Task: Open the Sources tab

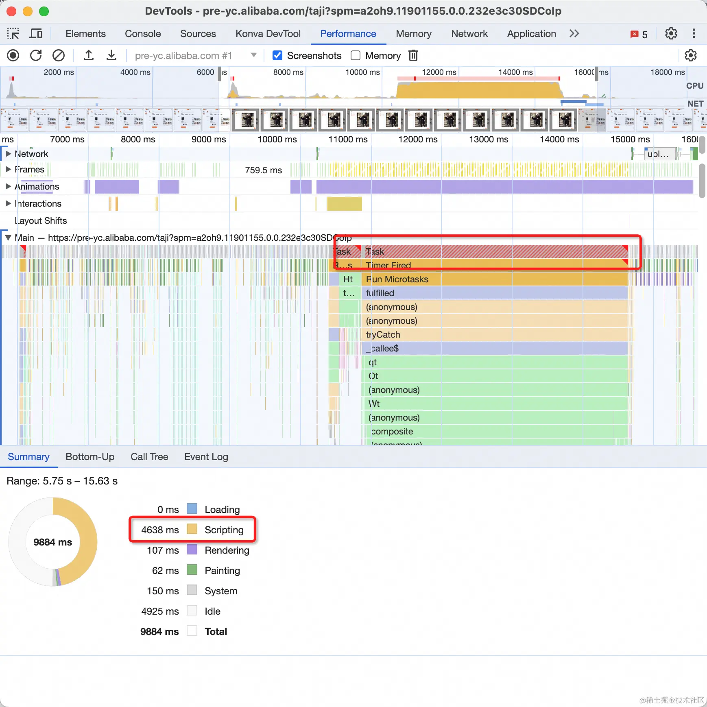Action: pos(198,34)
